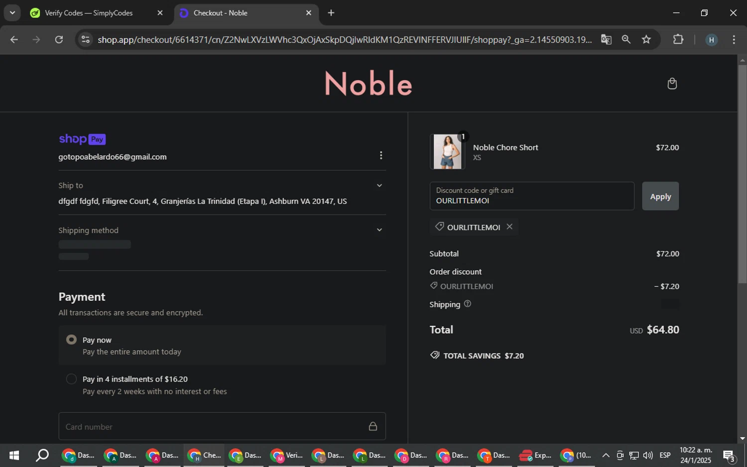
Task: Open the Chrome three-dot menu
Action: 734,39
